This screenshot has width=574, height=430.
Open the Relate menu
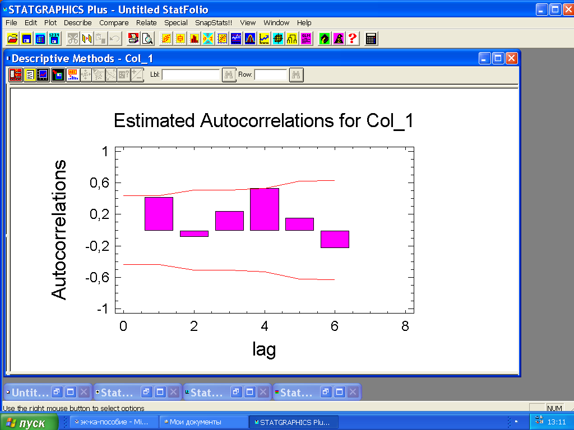(x=146, y=22)
